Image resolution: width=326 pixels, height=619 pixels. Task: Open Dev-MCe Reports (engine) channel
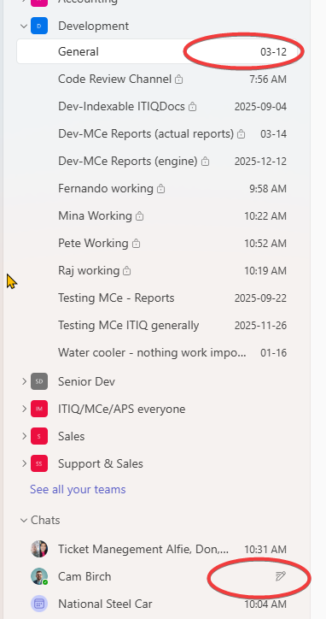click(x=128, y=162)
